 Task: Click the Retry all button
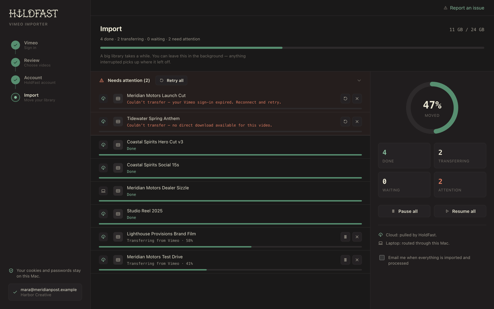click(171, 80)
